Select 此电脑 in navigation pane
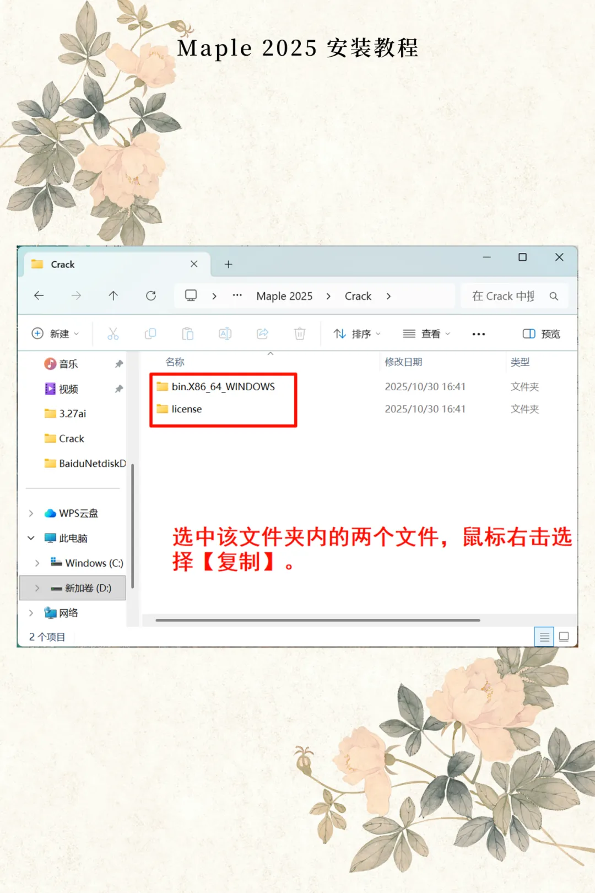595x893 pixels. point(66,538)
